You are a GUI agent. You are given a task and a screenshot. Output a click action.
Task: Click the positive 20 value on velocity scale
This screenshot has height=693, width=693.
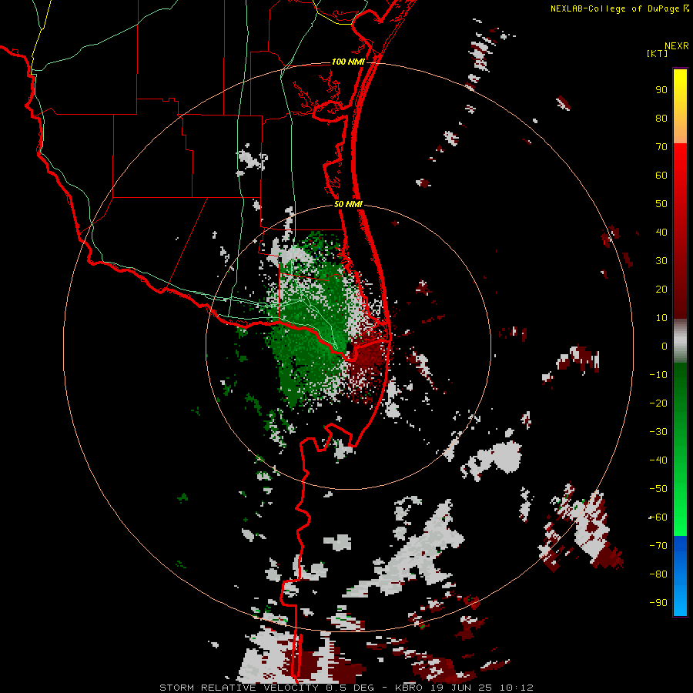pos(661,289)
